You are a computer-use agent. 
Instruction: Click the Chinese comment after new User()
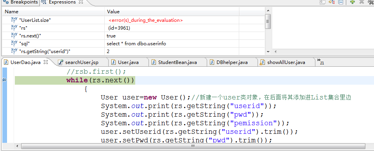pos(272,98)
